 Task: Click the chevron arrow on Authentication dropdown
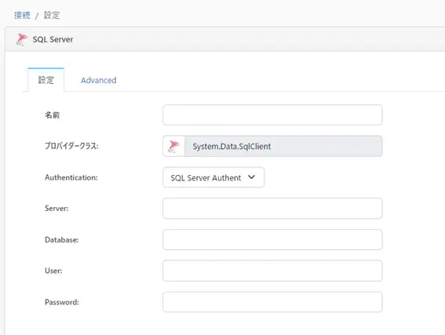pyautogui.click(x=251, y=177)
